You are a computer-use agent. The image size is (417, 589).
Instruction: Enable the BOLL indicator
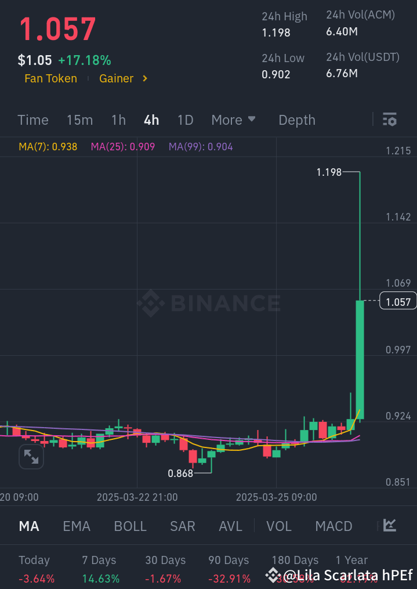130,526
